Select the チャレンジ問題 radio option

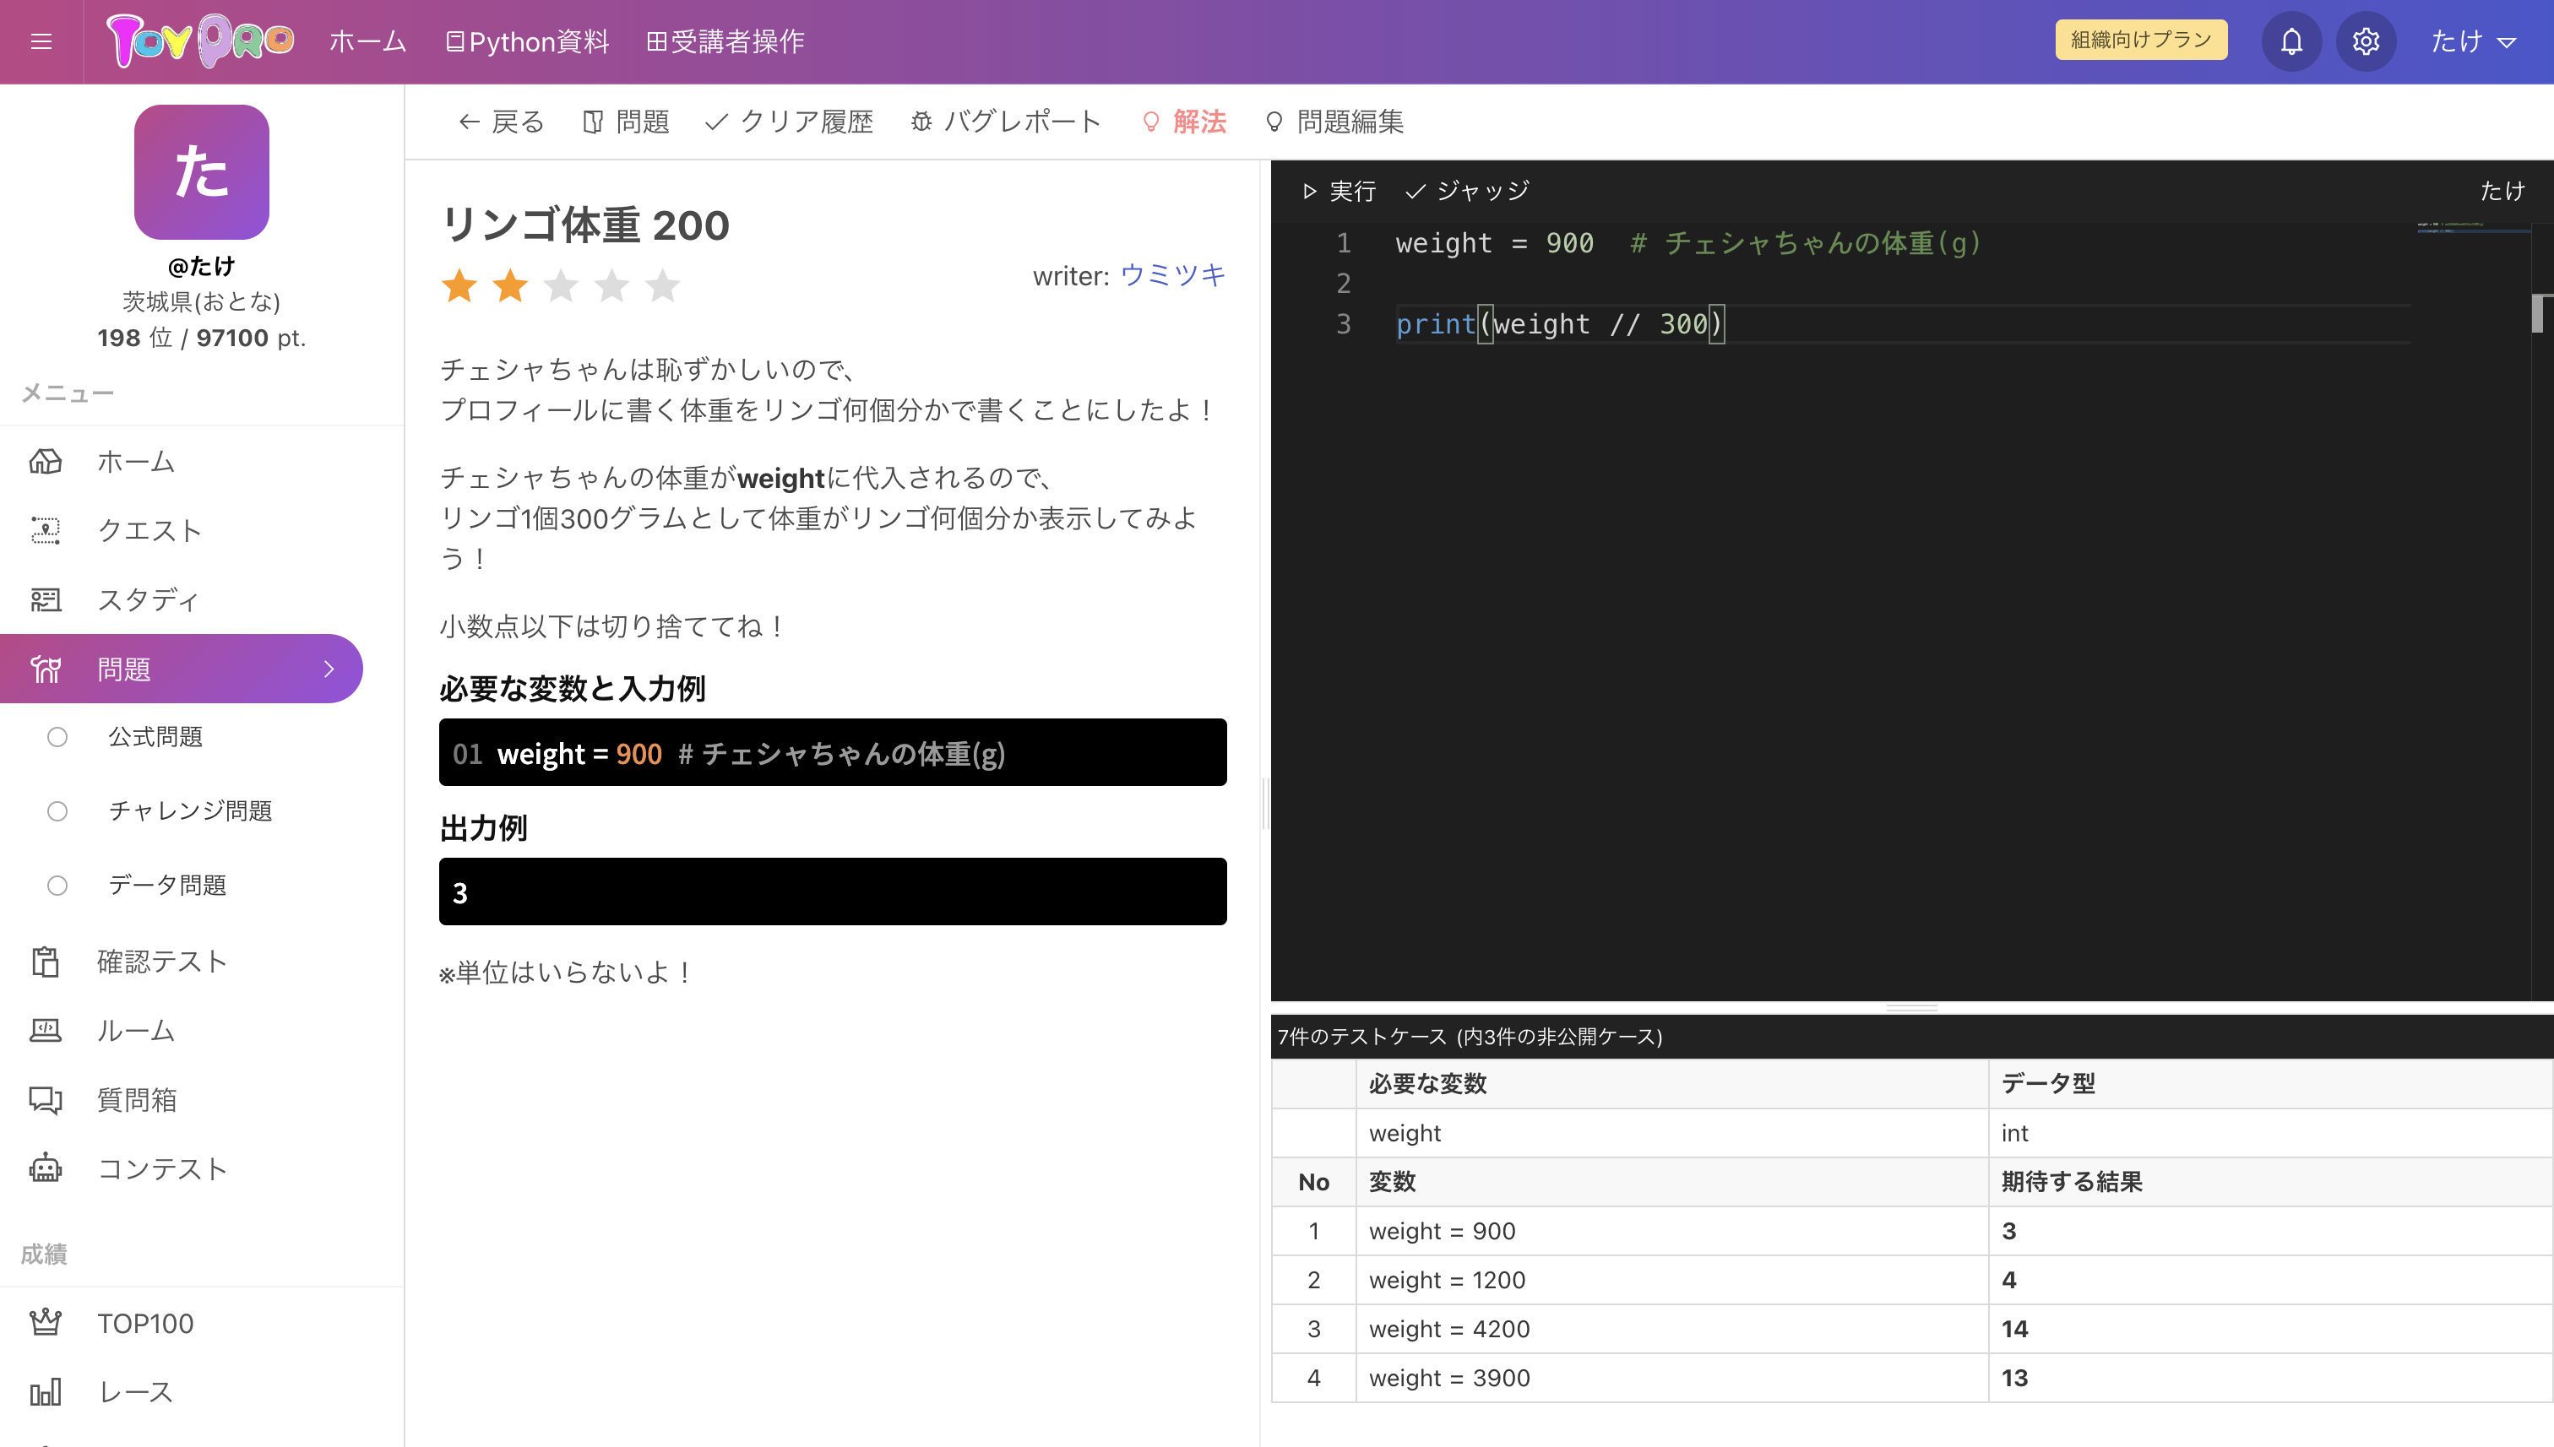57,811
